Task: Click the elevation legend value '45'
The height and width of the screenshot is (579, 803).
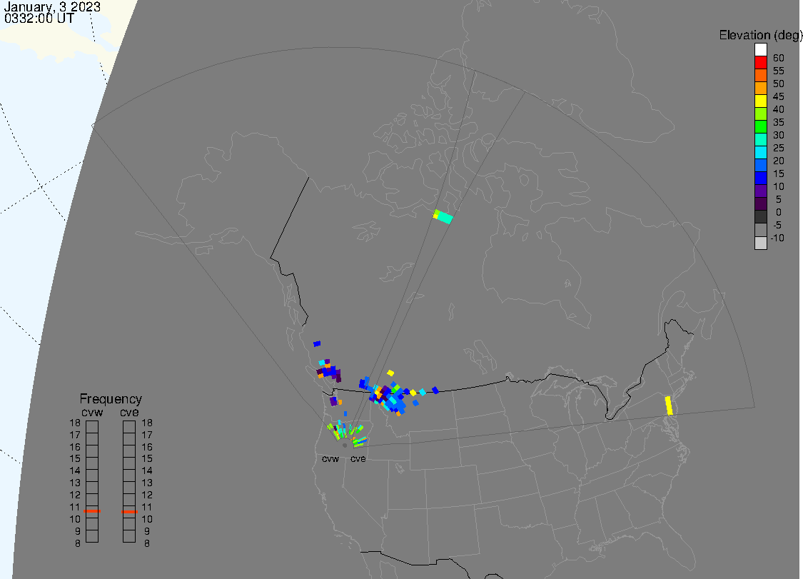Action: click(779, 96)
